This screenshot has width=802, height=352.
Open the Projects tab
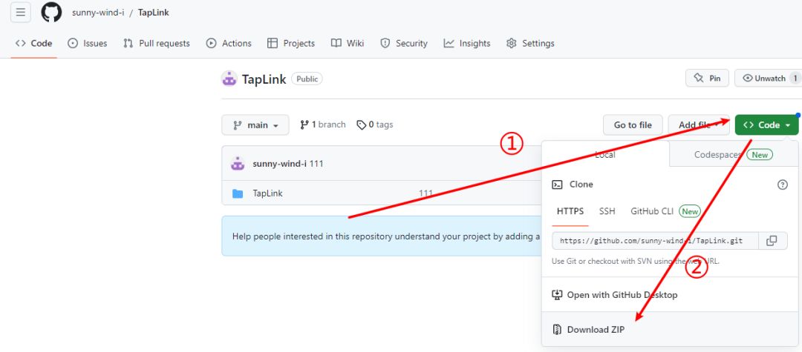pos(291,44)
